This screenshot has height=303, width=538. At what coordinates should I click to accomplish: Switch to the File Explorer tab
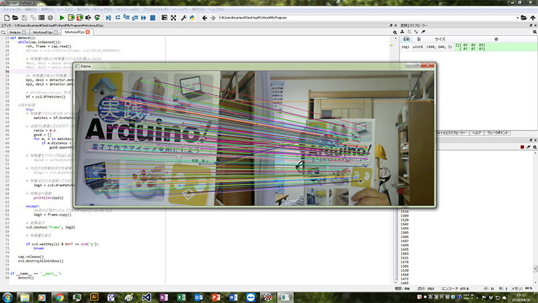452,133
